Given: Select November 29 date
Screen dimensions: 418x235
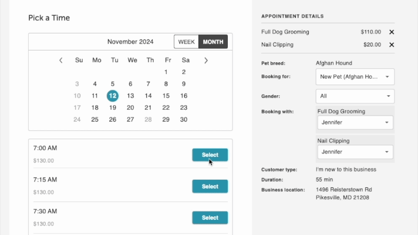Looking at the screenshot, I should click(166, 119).
